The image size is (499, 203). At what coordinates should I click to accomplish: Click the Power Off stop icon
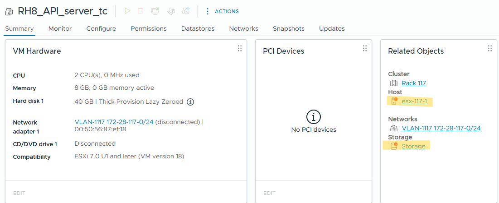(x=140, y=11)
